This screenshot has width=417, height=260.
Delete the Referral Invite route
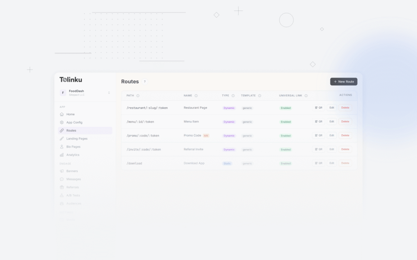[x=345, y=149]
